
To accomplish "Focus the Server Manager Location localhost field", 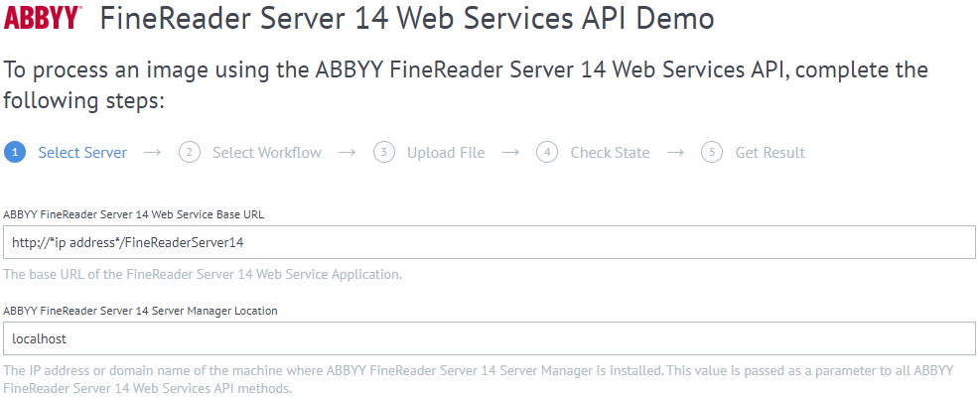I will [490, 338].
